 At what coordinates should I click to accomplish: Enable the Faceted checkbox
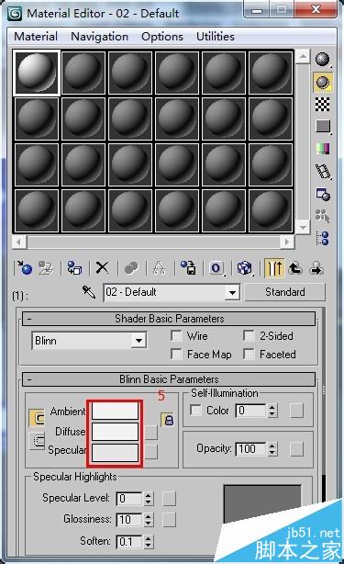(x=249, y=355)
